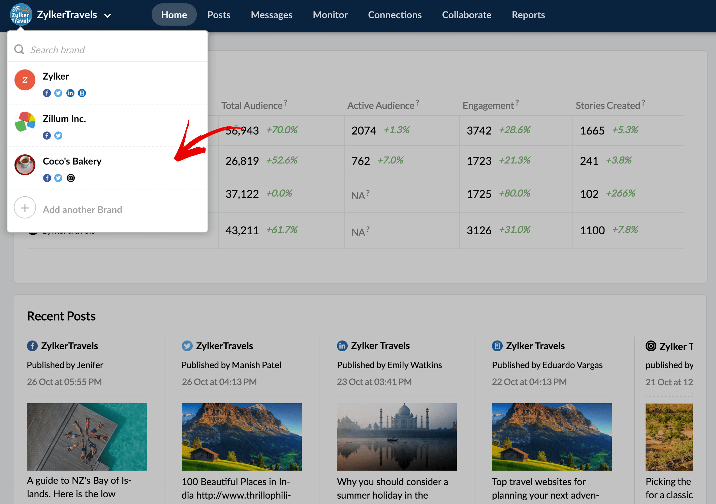The height and width of the screenshot is (504, 716).
Task: Click the plus circle to add brand
Action: [25, 208]
